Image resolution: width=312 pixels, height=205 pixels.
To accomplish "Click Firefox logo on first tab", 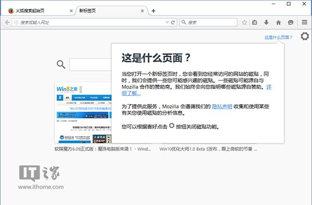I will tap(11, 11).
